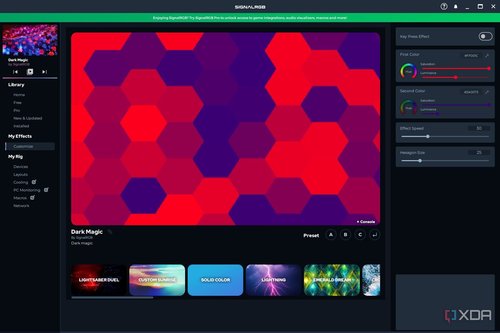Click the Hexagon Size slider
Image resolution: width=500 pixels, height=333 pixels.
[445, 161]
